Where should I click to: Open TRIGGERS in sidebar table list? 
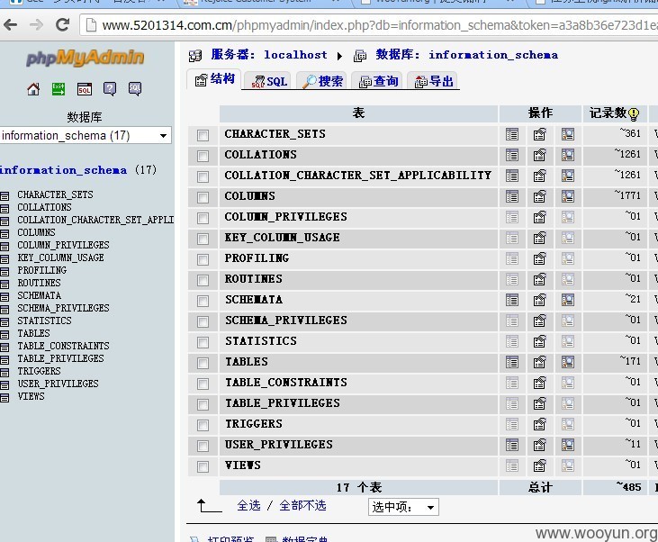coord(39,371)
